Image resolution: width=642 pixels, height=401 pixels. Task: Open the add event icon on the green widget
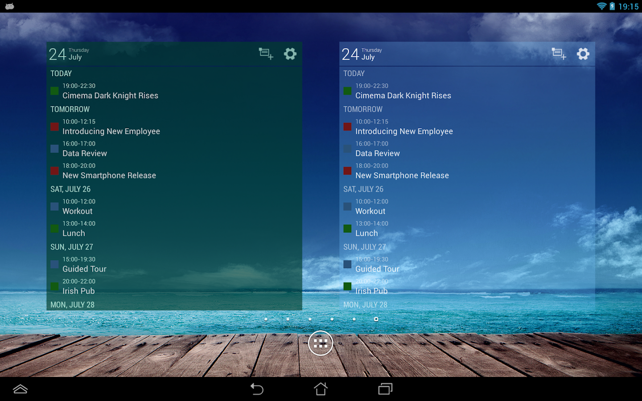click(265, 53)
